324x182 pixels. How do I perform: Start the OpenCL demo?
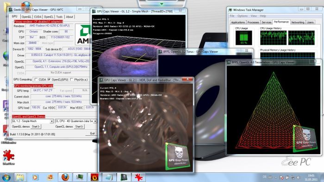click(x=79, y=127)
